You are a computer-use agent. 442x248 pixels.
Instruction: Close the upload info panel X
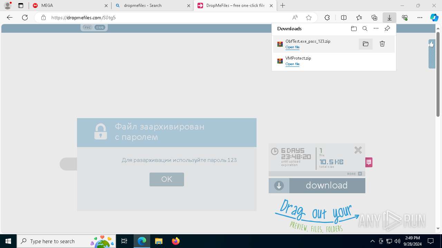point(358,150)
